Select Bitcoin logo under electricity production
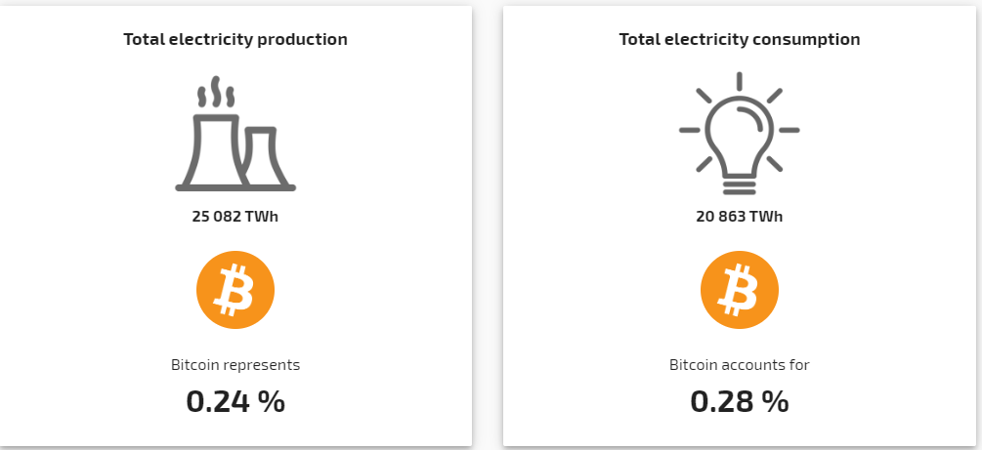Screen dimensions: 982x450 coord(235,291)
